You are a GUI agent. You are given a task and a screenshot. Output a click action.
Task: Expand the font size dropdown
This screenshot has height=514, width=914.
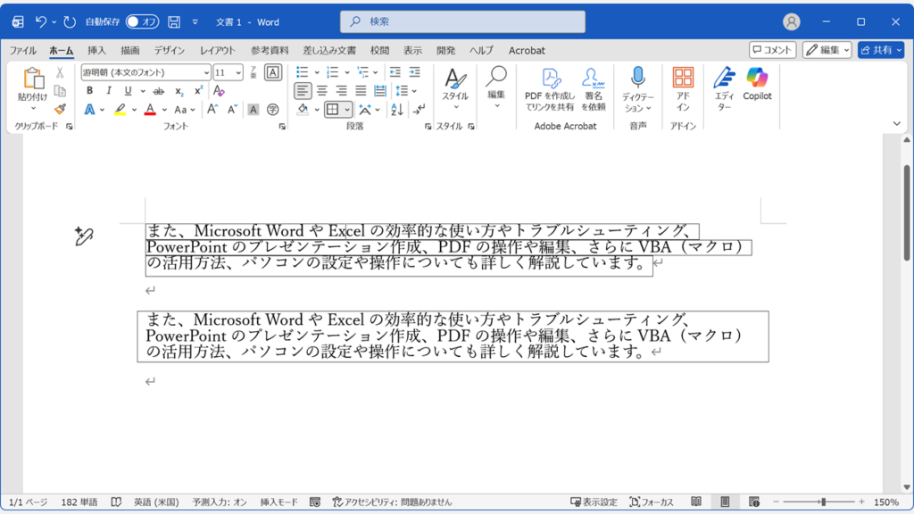click(237, 72)
